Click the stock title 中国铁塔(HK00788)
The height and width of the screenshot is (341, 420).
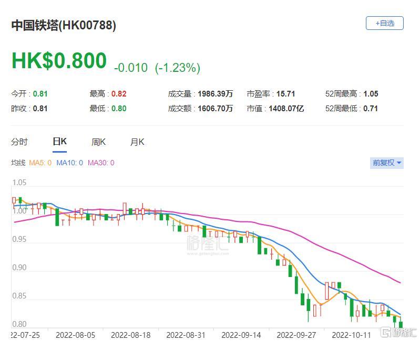tap(64, 25)
